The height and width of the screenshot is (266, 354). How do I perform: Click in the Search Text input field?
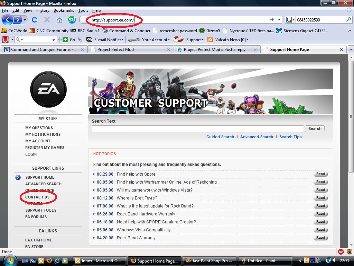tap(197, 129)
